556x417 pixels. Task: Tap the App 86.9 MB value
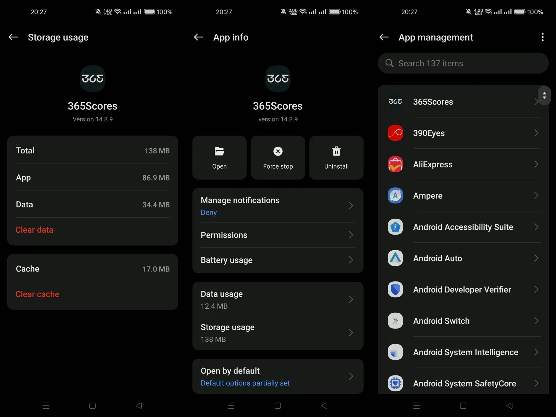pyautogui.click(x=156, y=178)
